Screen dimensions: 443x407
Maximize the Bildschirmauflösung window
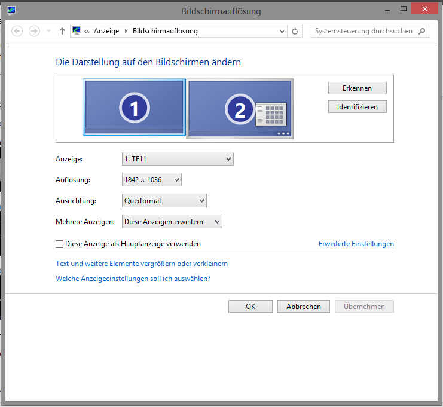[x=404, y=9]
